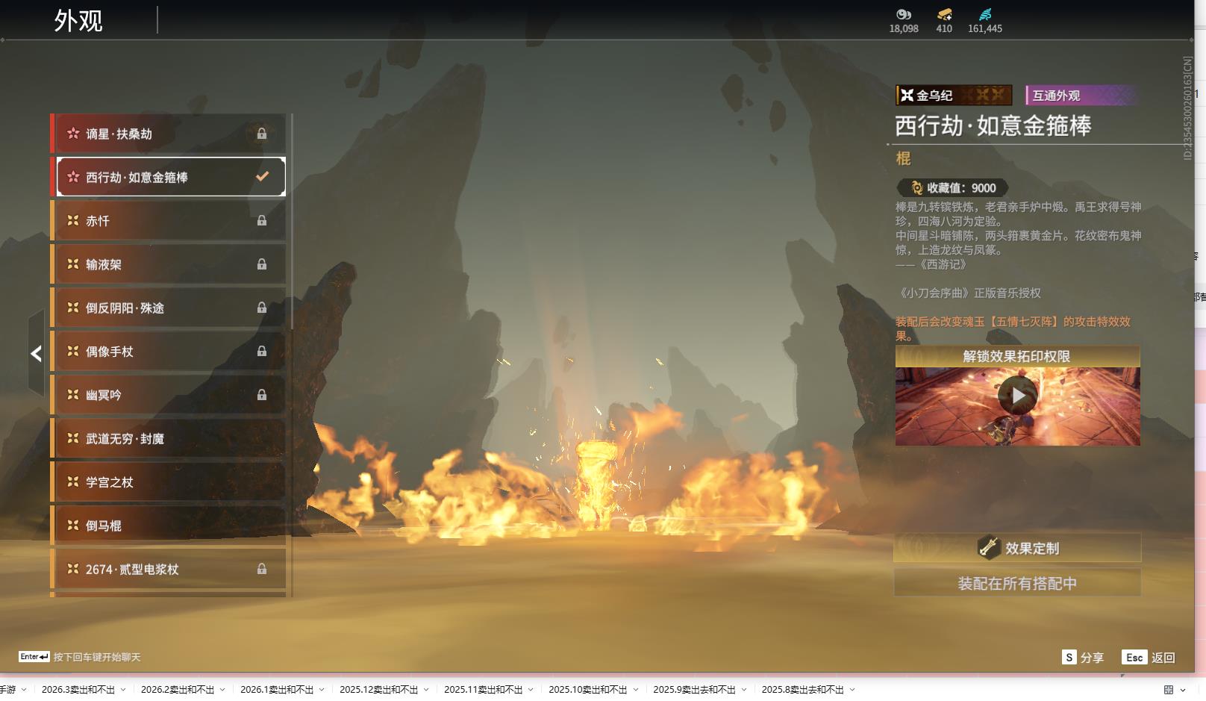The width and height of the screenshot is (1206, 701).
Task: Click the Esc 返回 button
Action: (1149, 657)
